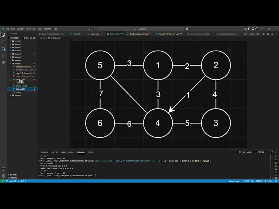The width and height of the screenshot is (279, 209).
Task: Open the Extensions view
Action: point(3,63)
